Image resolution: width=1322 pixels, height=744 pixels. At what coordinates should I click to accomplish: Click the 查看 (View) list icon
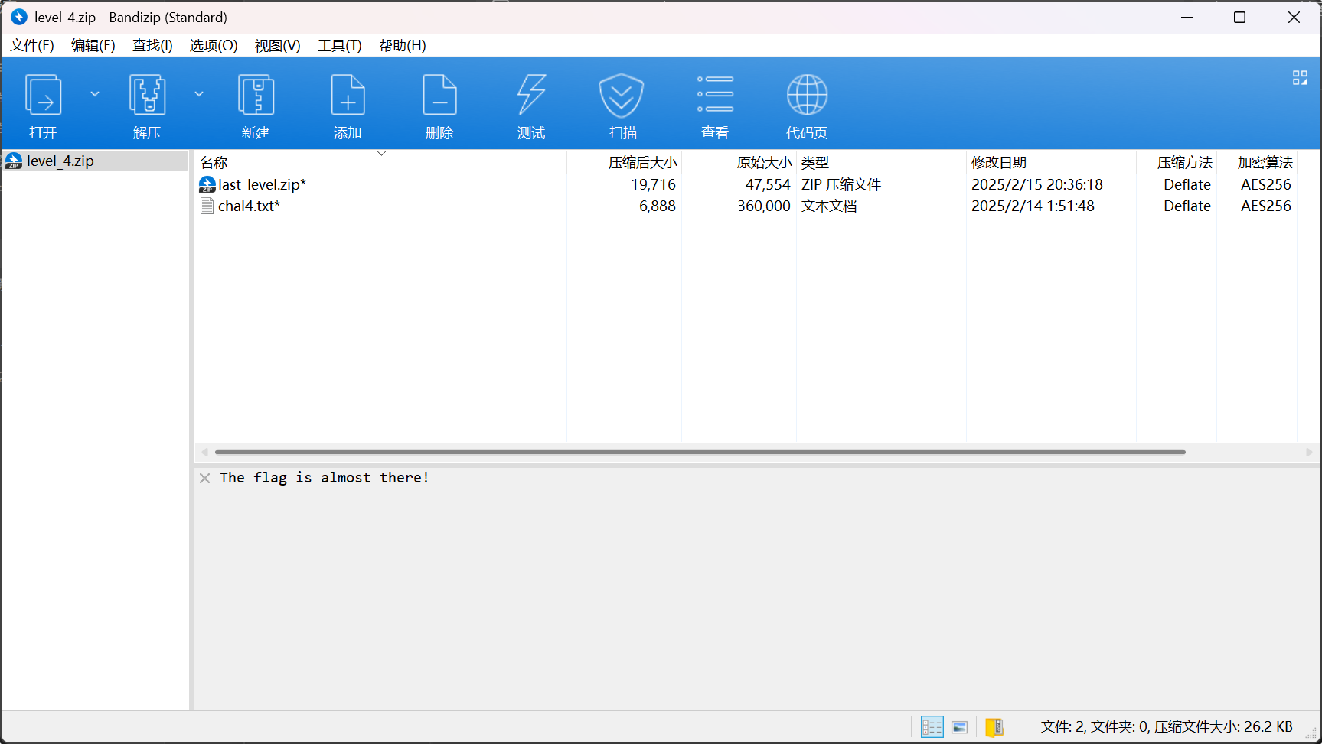[x=715, y=94]
